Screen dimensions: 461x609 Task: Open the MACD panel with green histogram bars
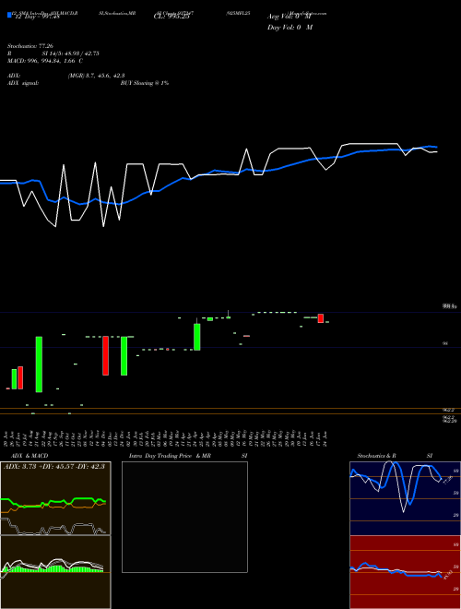[55, 572]
